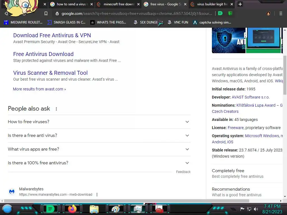This screenshot has width=287, height=215.
Task: Close the 'how to send a virus' tab
Action: [x=92, y=4]
